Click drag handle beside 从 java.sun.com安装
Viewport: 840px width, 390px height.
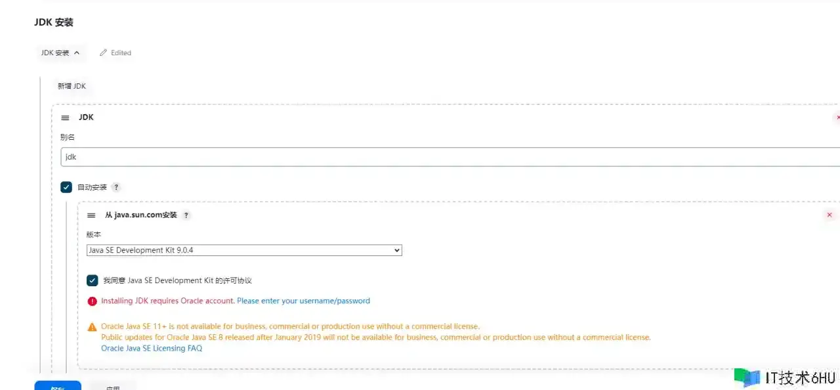click(x=91, y=215)
